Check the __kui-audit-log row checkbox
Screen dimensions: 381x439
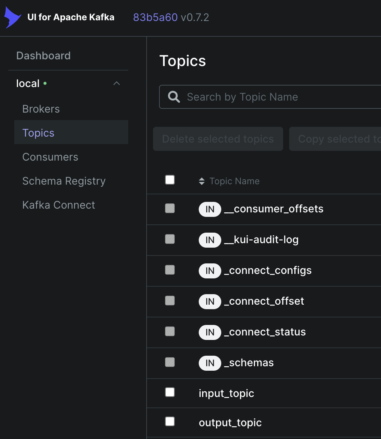[x=170, y=239]
